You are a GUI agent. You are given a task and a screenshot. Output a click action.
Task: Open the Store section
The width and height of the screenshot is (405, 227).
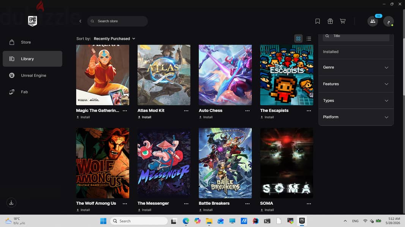(32, 42)
